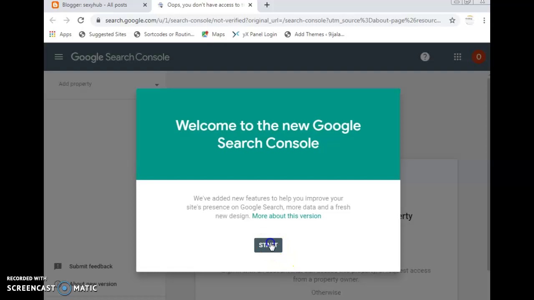Go forward in browser history
The image size is (534, 300).
(67, 20)
